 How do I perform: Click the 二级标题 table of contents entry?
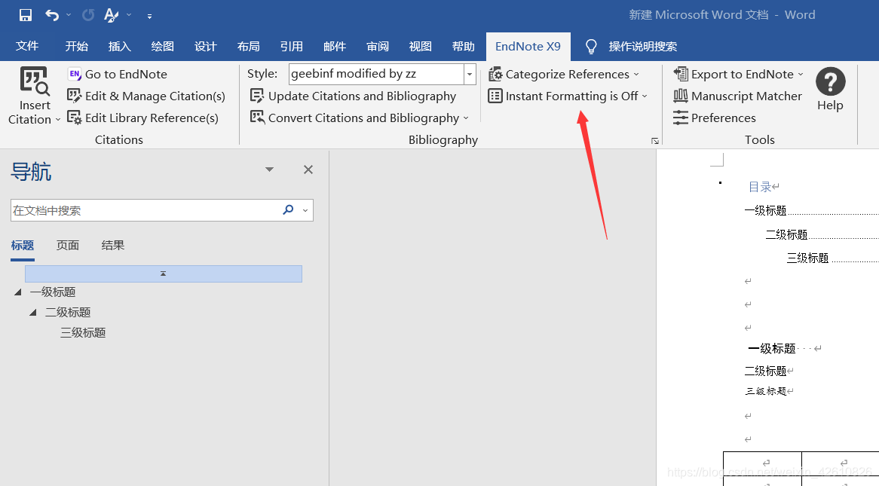click(786, 235)
